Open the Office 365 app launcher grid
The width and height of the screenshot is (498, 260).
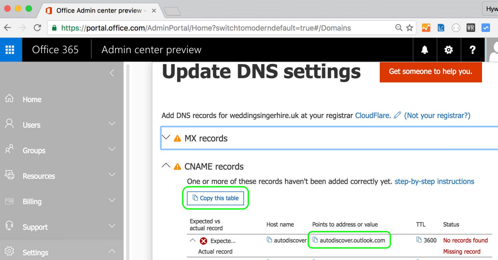[10, 50]
